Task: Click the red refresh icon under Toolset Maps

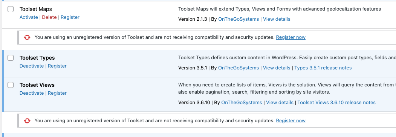Action: tap(27, 37)
